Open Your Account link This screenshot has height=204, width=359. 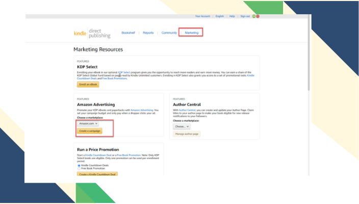202,16
